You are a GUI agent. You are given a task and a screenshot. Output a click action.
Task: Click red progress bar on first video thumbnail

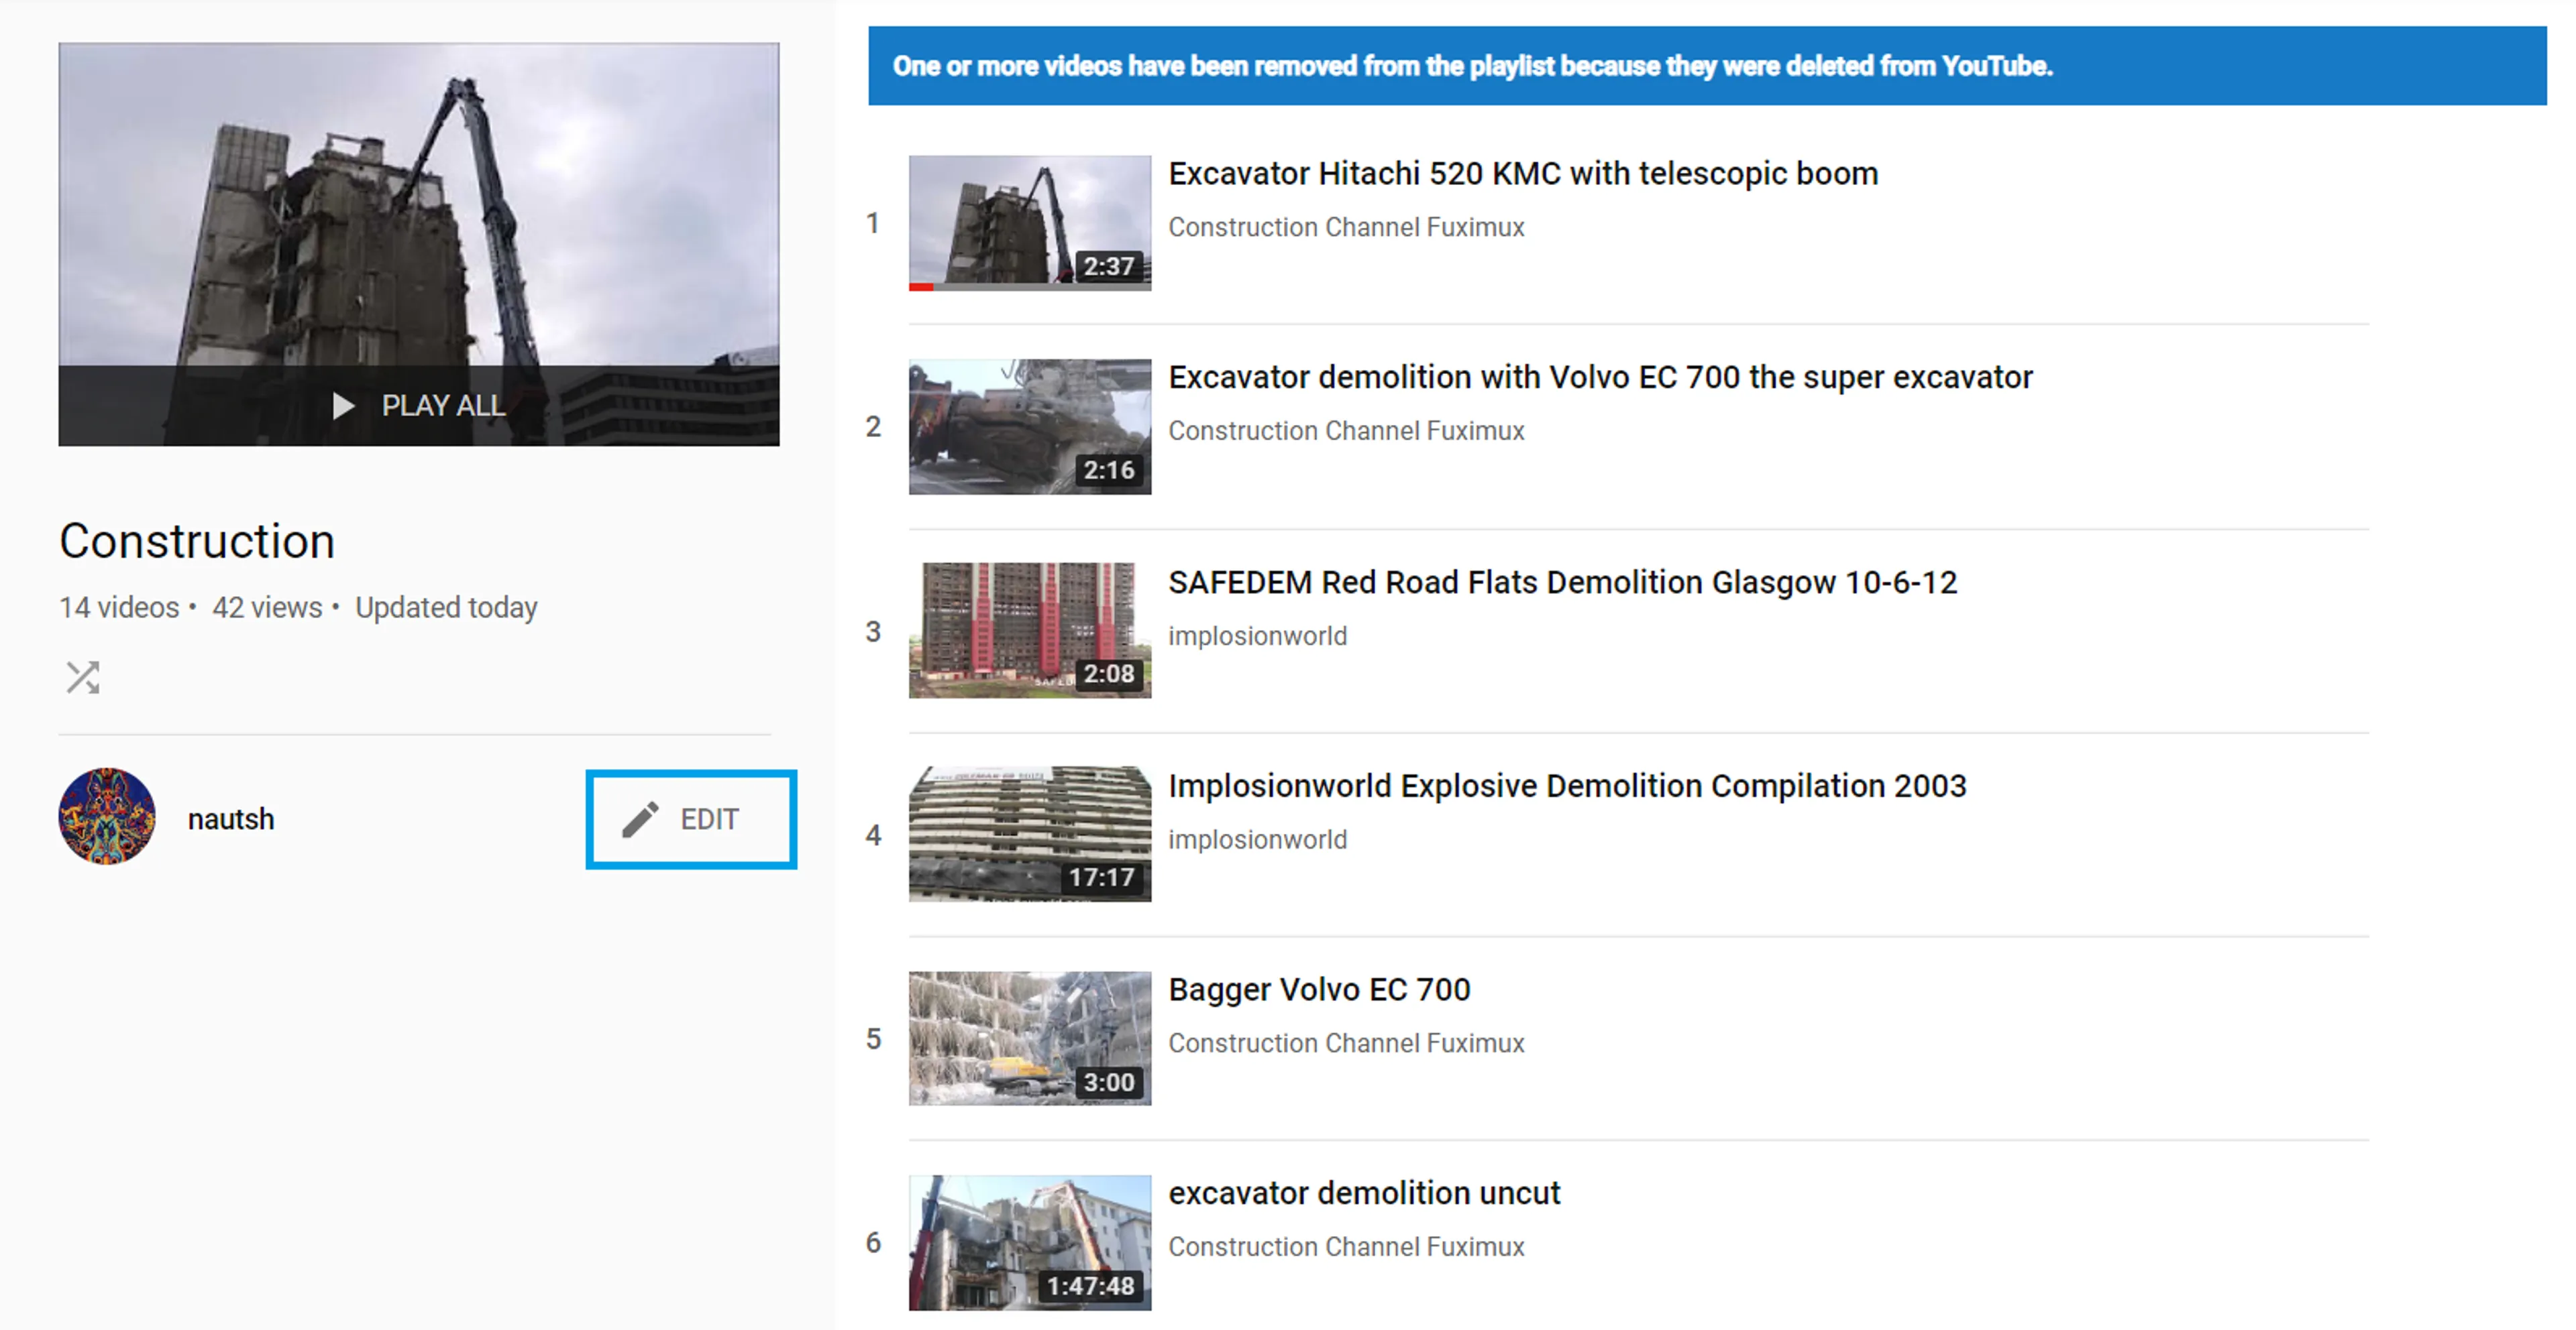click(x=921, y=287)
